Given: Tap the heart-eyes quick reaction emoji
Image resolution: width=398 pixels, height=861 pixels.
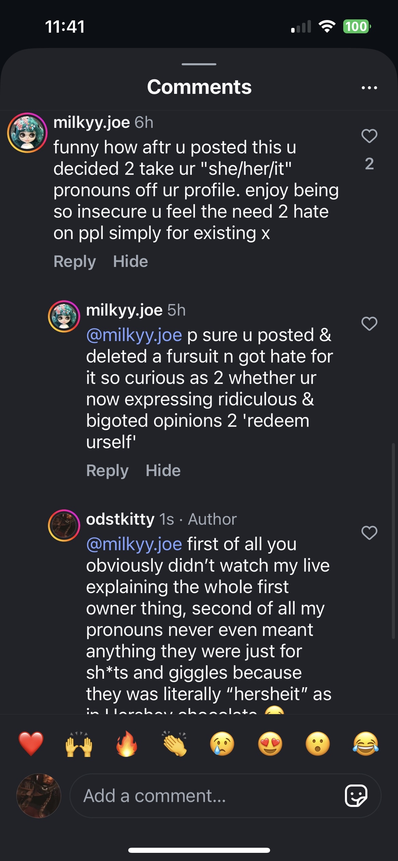Looking at the screenshot, I should [x=270, y=744].
